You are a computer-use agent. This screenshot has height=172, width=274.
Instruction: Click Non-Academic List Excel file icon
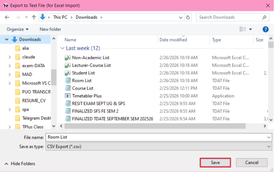67,58
